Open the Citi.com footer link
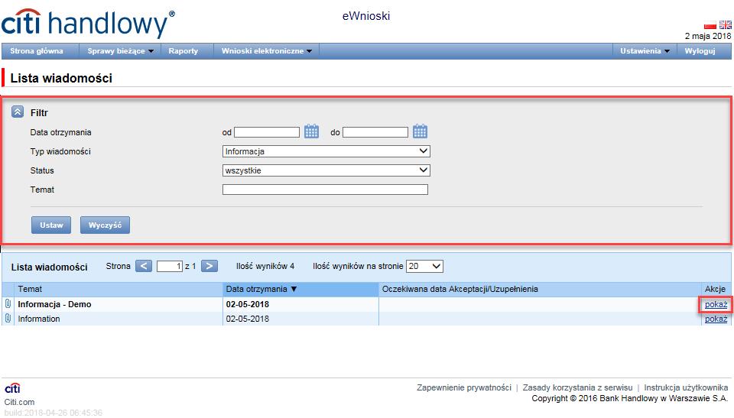 (x=19, y=402)
